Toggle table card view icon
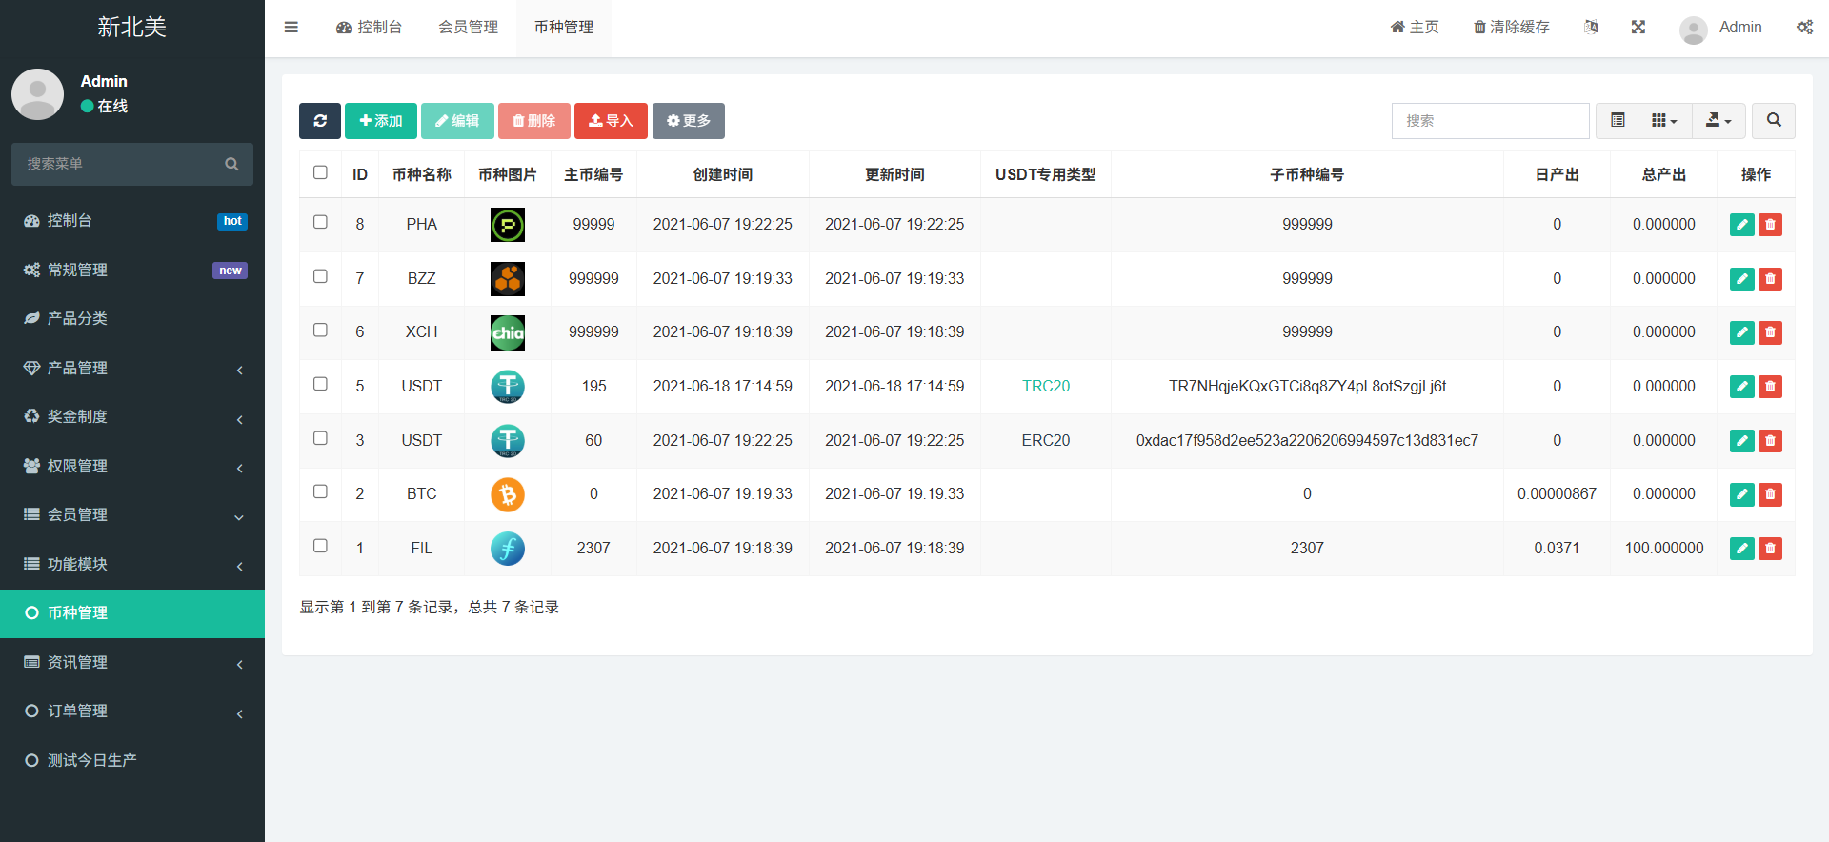Viewport: 1829px width, 842px height. coord(1617,121)
